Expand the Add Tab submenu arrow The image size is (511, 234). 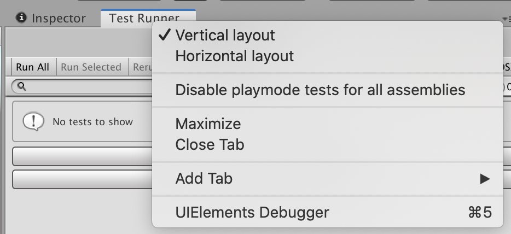[484, 178]
